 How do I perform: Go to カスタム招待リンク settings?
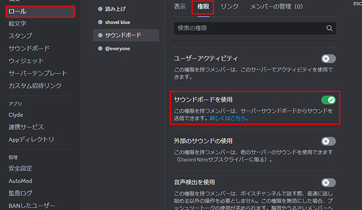(35, 86)
